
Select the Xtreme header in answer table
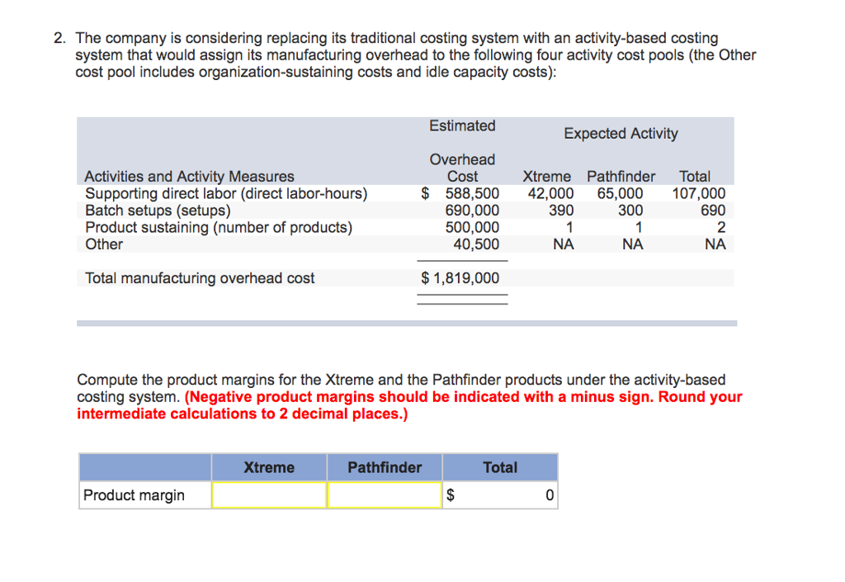269,467
